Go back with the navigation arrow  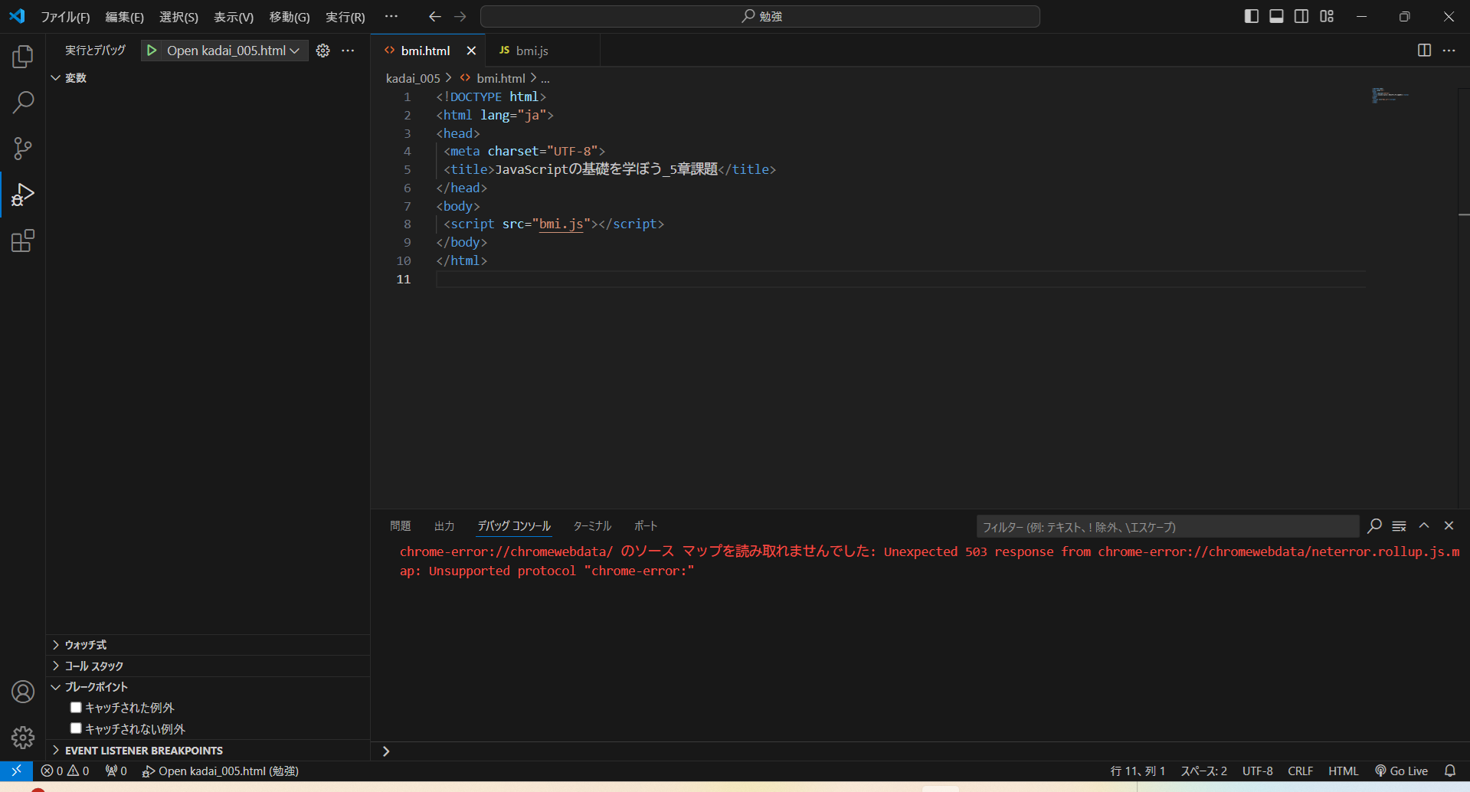[x=434, y=16]
